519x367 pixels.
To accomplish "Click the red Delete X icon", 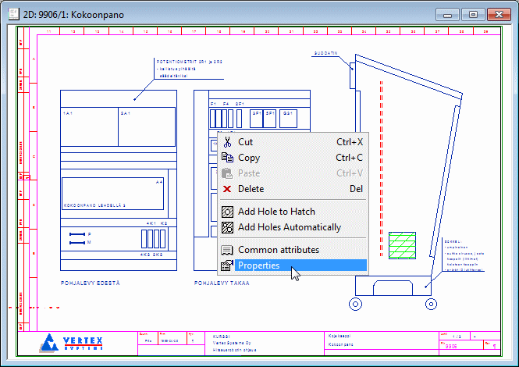I will tap(227, 189).
